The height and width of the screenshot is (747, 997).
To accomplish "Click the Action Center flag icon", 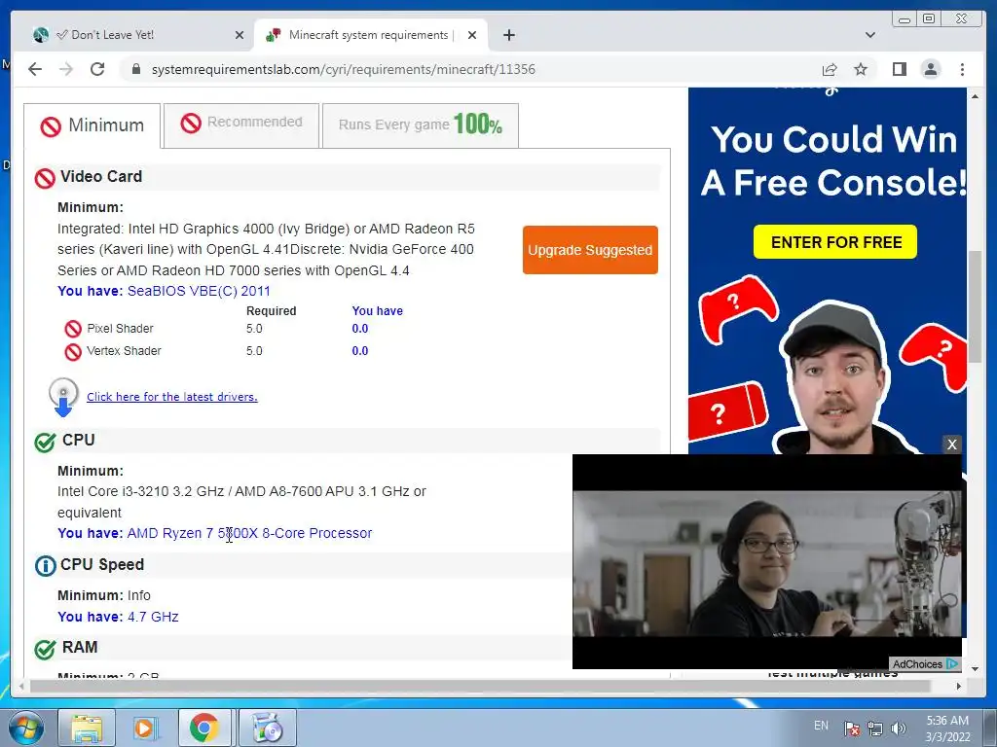I will click(852, 728).
